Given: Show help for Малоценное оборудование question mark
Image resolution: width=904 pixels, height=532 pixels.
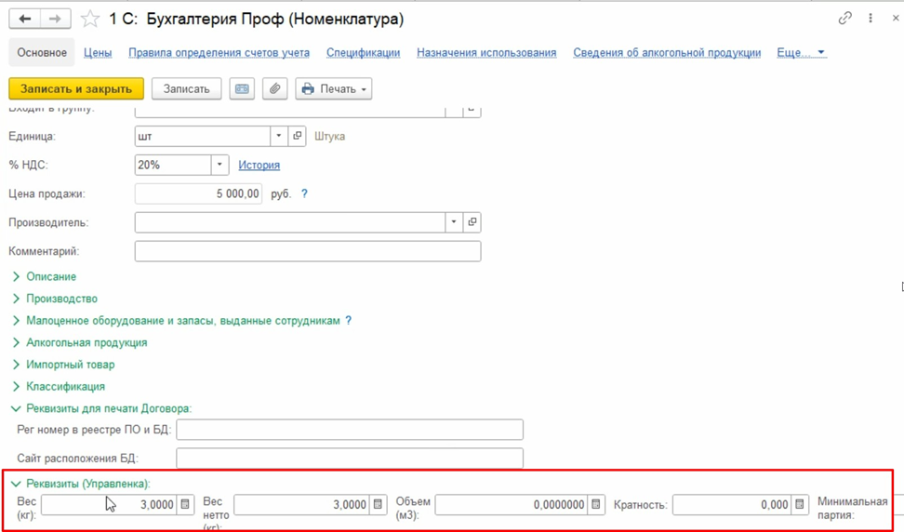Looking at the screenshot, I should (348, 321).
